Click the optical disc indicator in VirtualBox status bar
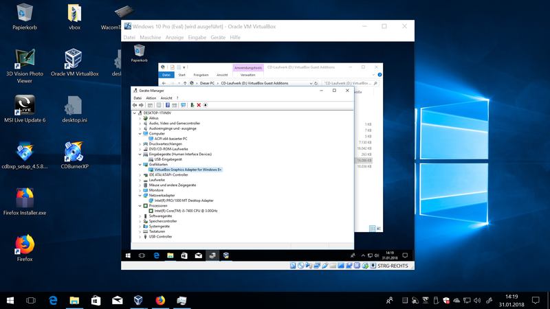550x309 pixels. (300, 266)
